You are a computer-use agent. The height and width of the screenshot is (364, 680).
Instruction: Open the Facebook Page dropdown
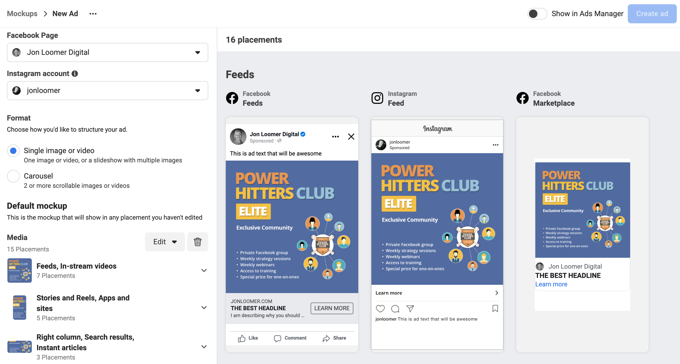(107, 52)
